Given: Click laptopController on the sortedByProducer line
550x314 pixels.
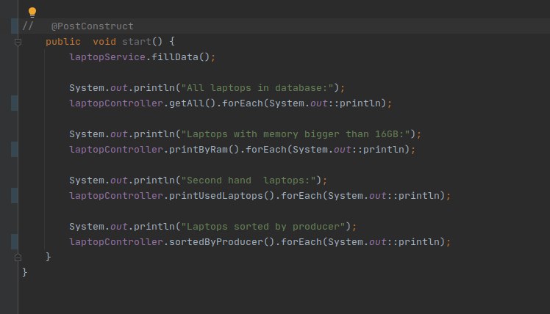Looking at the screenshot, I should click(116, 242).
